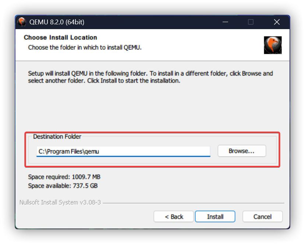305x244 pixels.
Task: Click the 'Destination Folder' group label
Action: tap(57, 136)
